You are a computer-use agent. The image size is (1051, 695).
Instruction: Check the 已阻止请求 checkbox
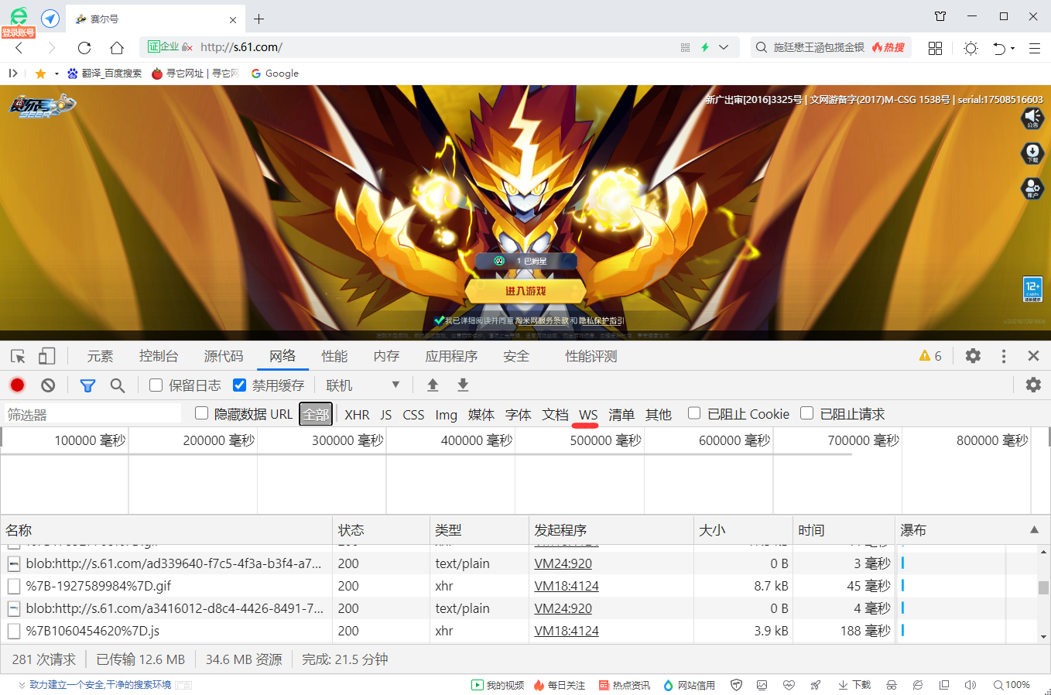coord(806,413)
